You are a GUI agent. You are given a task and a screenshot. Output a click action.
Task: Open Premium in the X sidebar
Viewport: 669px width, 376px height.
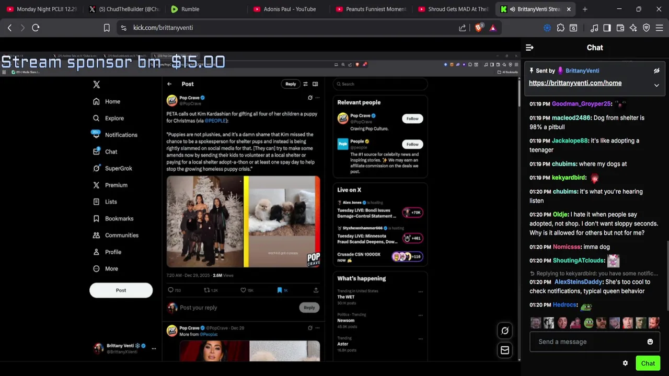(x=110, y=185)
